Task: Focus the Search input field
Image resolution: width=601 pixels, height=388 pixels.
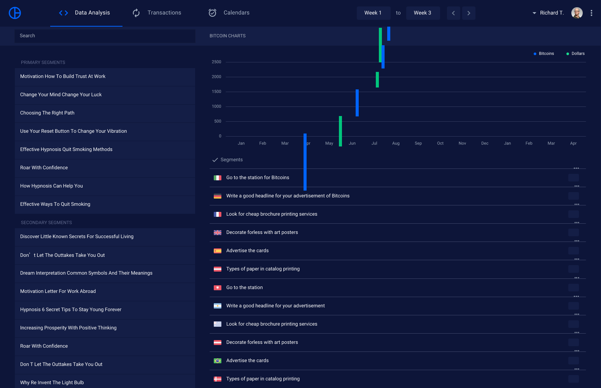Action: tap(105, 36)
